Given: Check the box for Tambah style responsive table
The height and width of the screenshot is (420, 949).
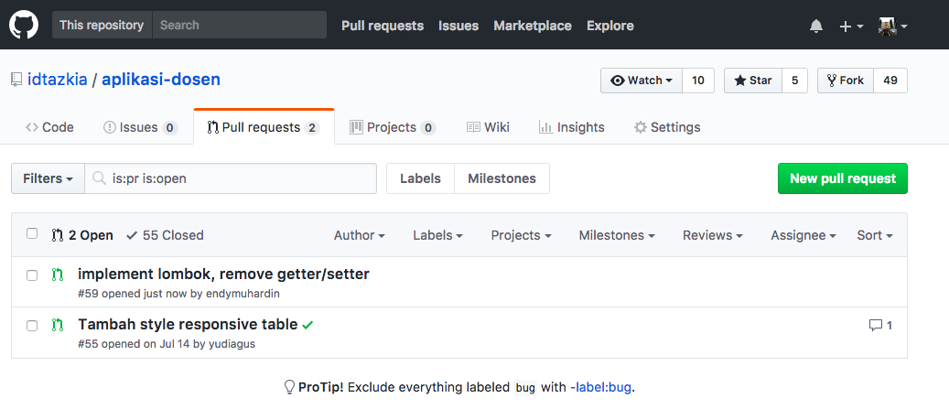Looking at the screenshot, I should coord(32,326).
